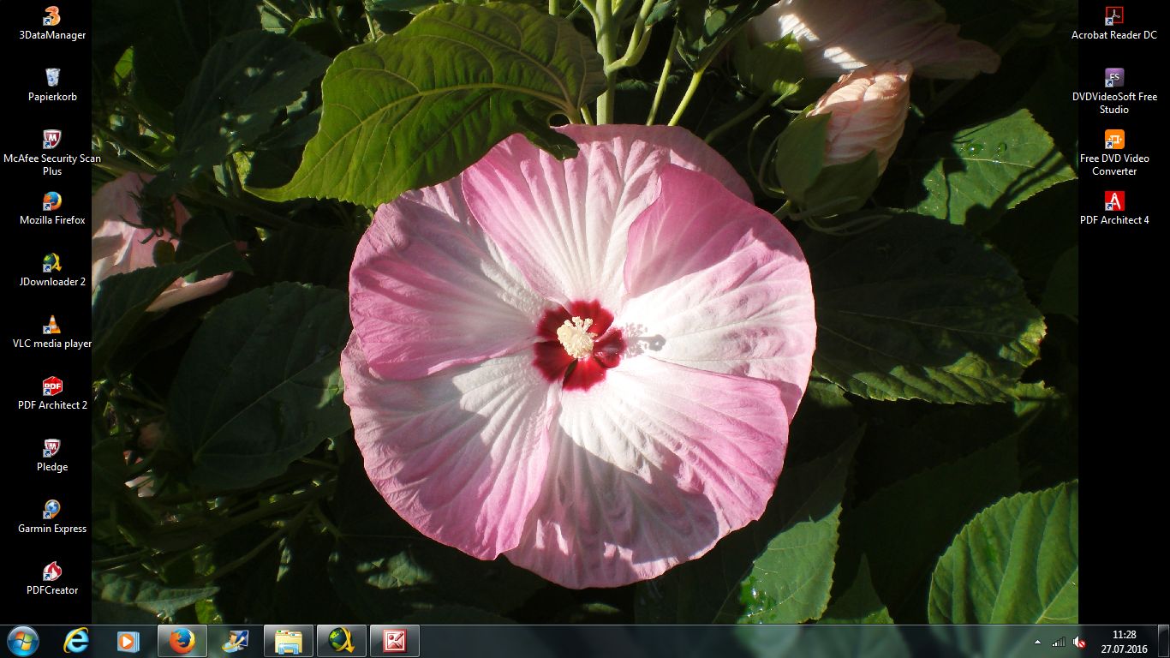1170x658 pixels.
Task: Click the PDFCreator desktop shortcut
Action: coord(52,571)
